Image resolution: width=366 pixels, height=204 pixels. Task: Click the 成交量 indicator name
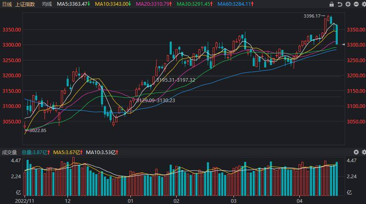click(9, 152)
